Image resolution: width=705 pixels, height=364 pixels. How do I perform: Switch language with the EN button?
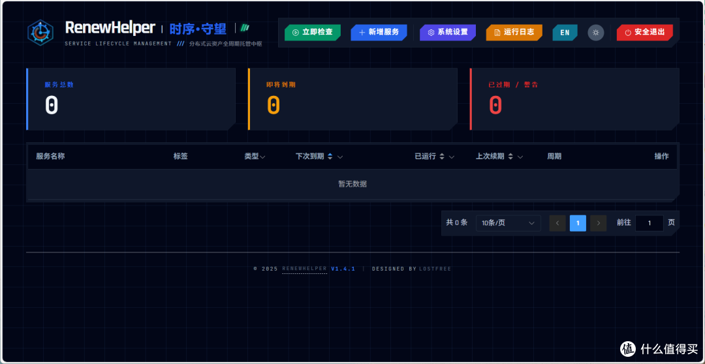[565, 33]
